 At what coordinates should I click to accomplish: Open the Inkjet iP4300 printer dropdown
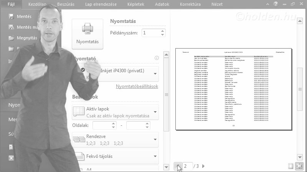[x=155, y=74]
